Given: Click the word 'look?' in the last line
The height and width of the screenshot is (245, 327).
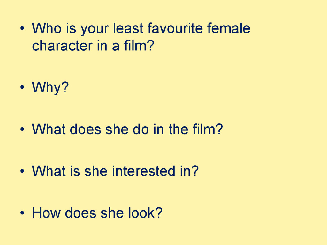Looking at the screenshot, I should click(x=145, y=213).
